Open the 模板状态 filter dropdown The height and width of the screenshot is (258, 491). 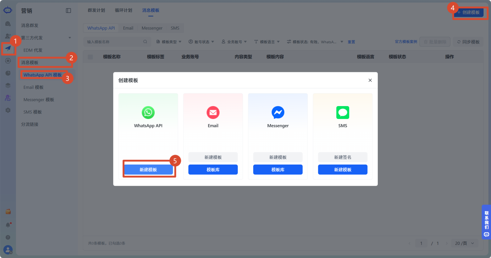tap(315, 42)
